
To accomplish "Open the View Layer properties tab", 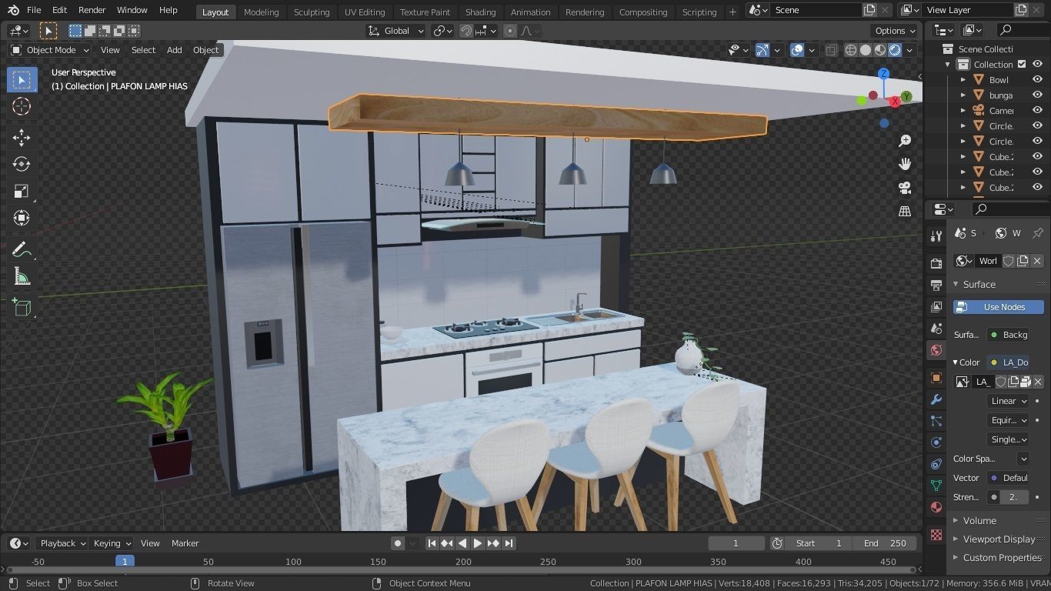I will pos(936,306).
